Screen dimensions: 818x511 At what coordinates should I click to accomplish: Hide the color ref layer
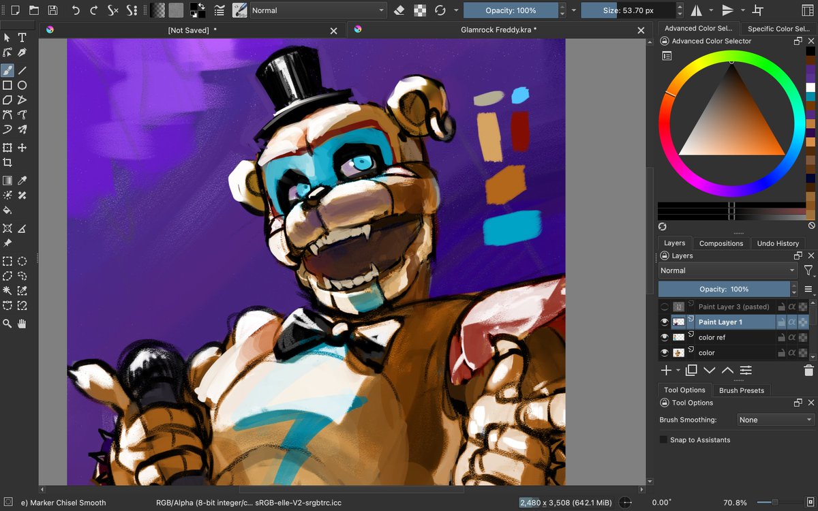664,337
